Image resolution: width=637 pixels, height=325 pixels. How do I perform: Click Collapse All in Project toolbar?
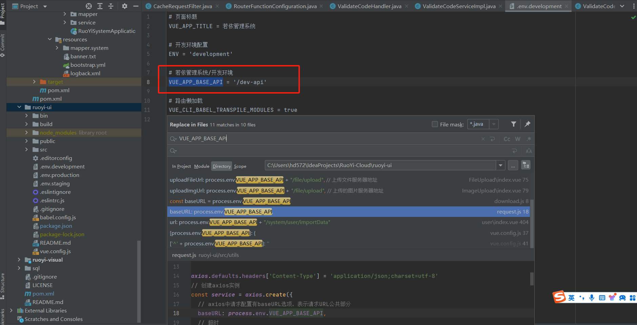111,6
